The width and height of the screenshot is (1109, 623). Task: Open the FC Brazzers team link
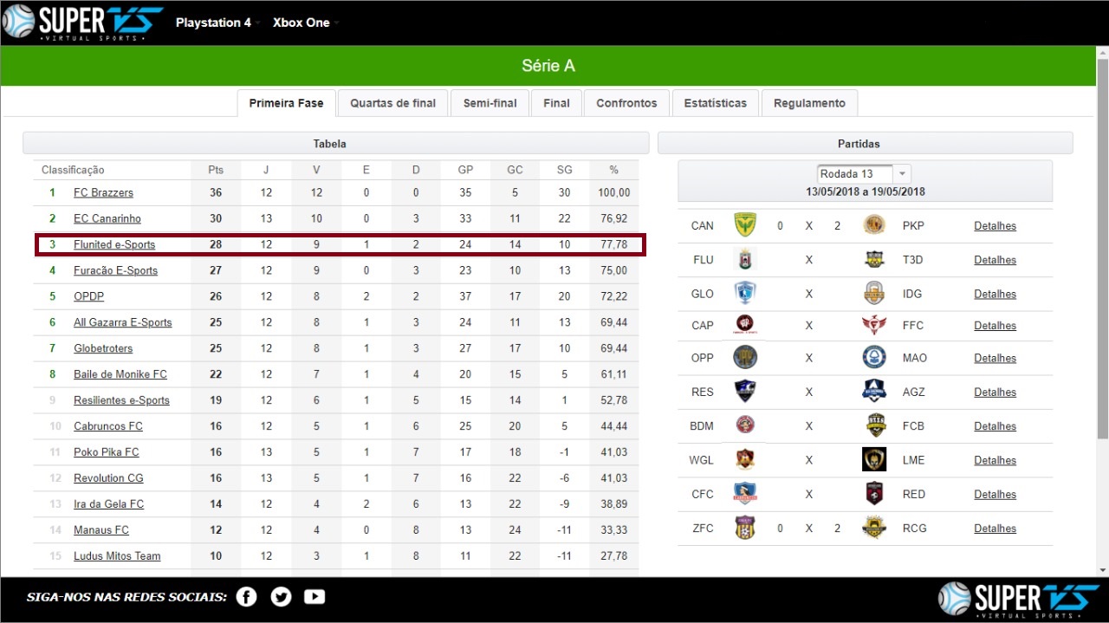103,192
